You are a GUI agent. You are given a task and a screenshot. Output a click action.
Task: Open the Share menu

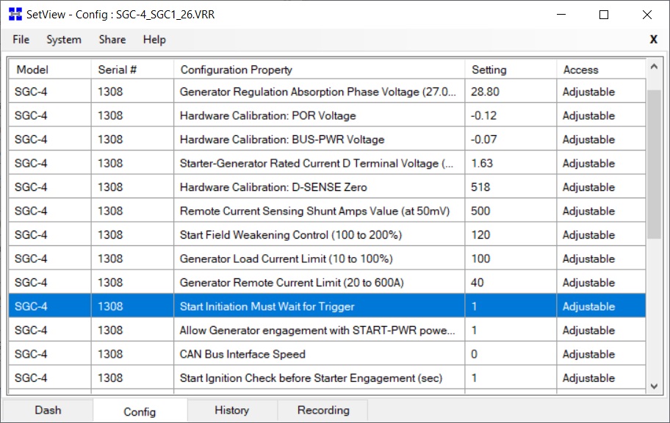click(112, 40)
